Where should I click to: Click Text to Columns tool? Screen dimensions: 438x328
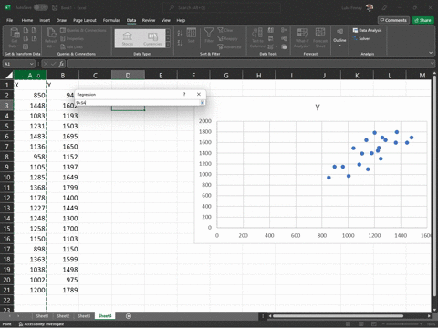click(257, 37)
